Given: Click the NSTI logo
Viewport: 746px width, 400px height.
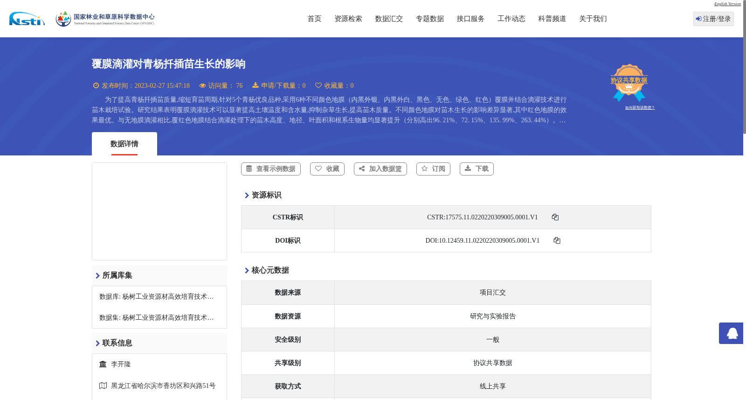Looking at the screenshot, I should pyautogui.click(x=27, y=19).
